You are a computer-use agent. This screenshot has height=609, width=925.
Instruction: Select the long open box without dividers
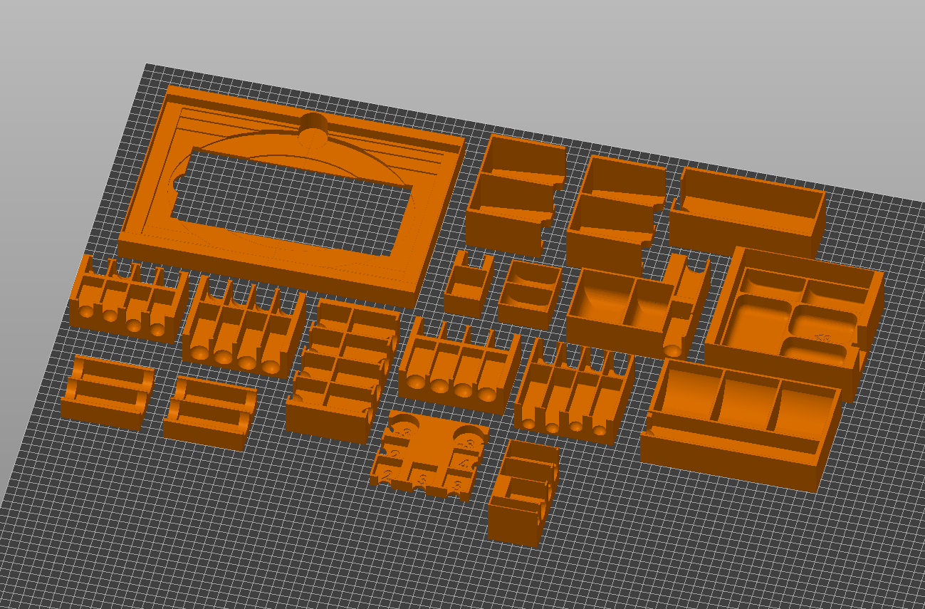[746, 210]
